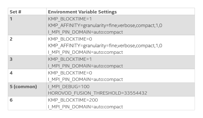Click the "5 (common)" row label
Image resolution: width=203 pixels, height=118 pixels.
(23, 87)
